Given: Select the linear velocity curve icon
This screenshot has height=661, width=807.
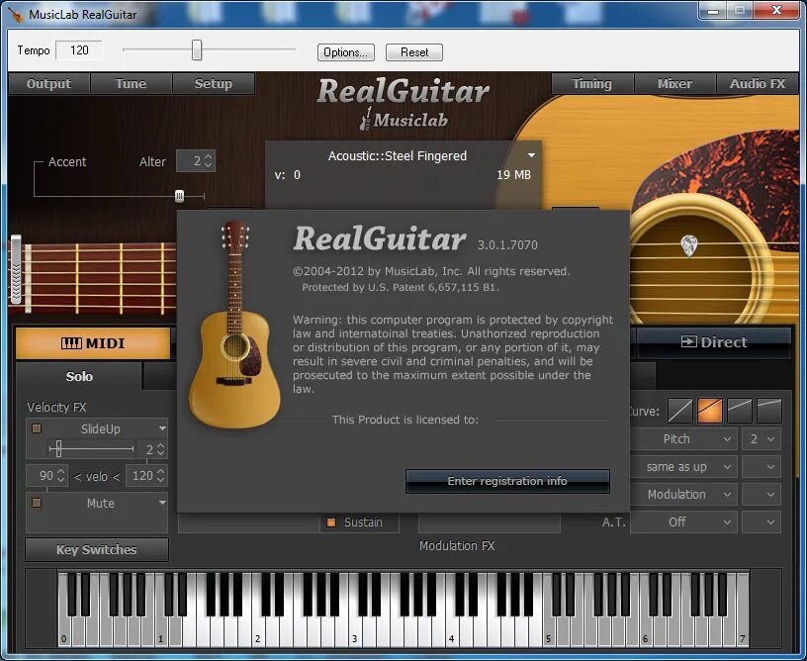Looking at the screenshot, I should click(x=679, y=411).
